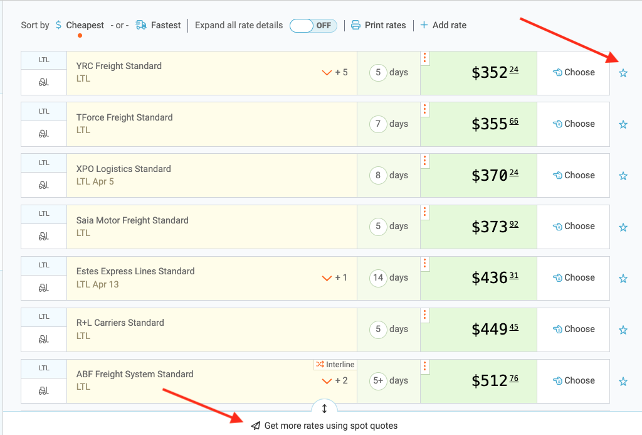Click the forklift icon in YRC row
The height and width of the screenshot is (435, 642).
44,82
